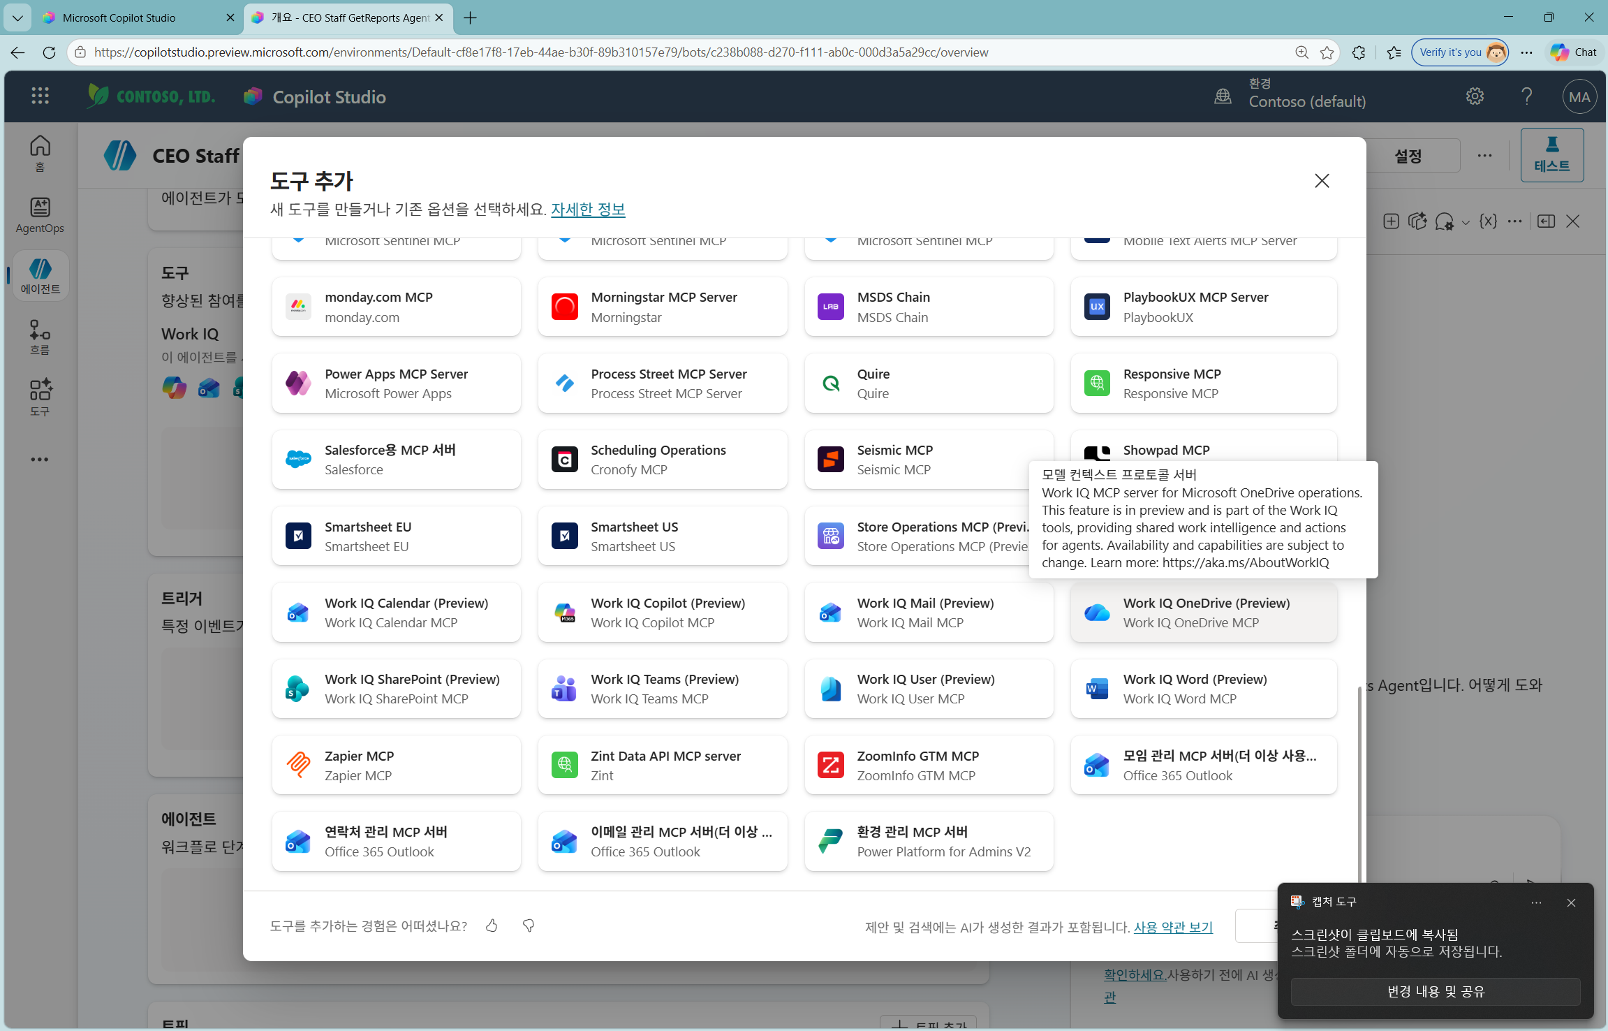
Task: Select the monday.com MCP tool card
Action: click(x=397, y=307)
